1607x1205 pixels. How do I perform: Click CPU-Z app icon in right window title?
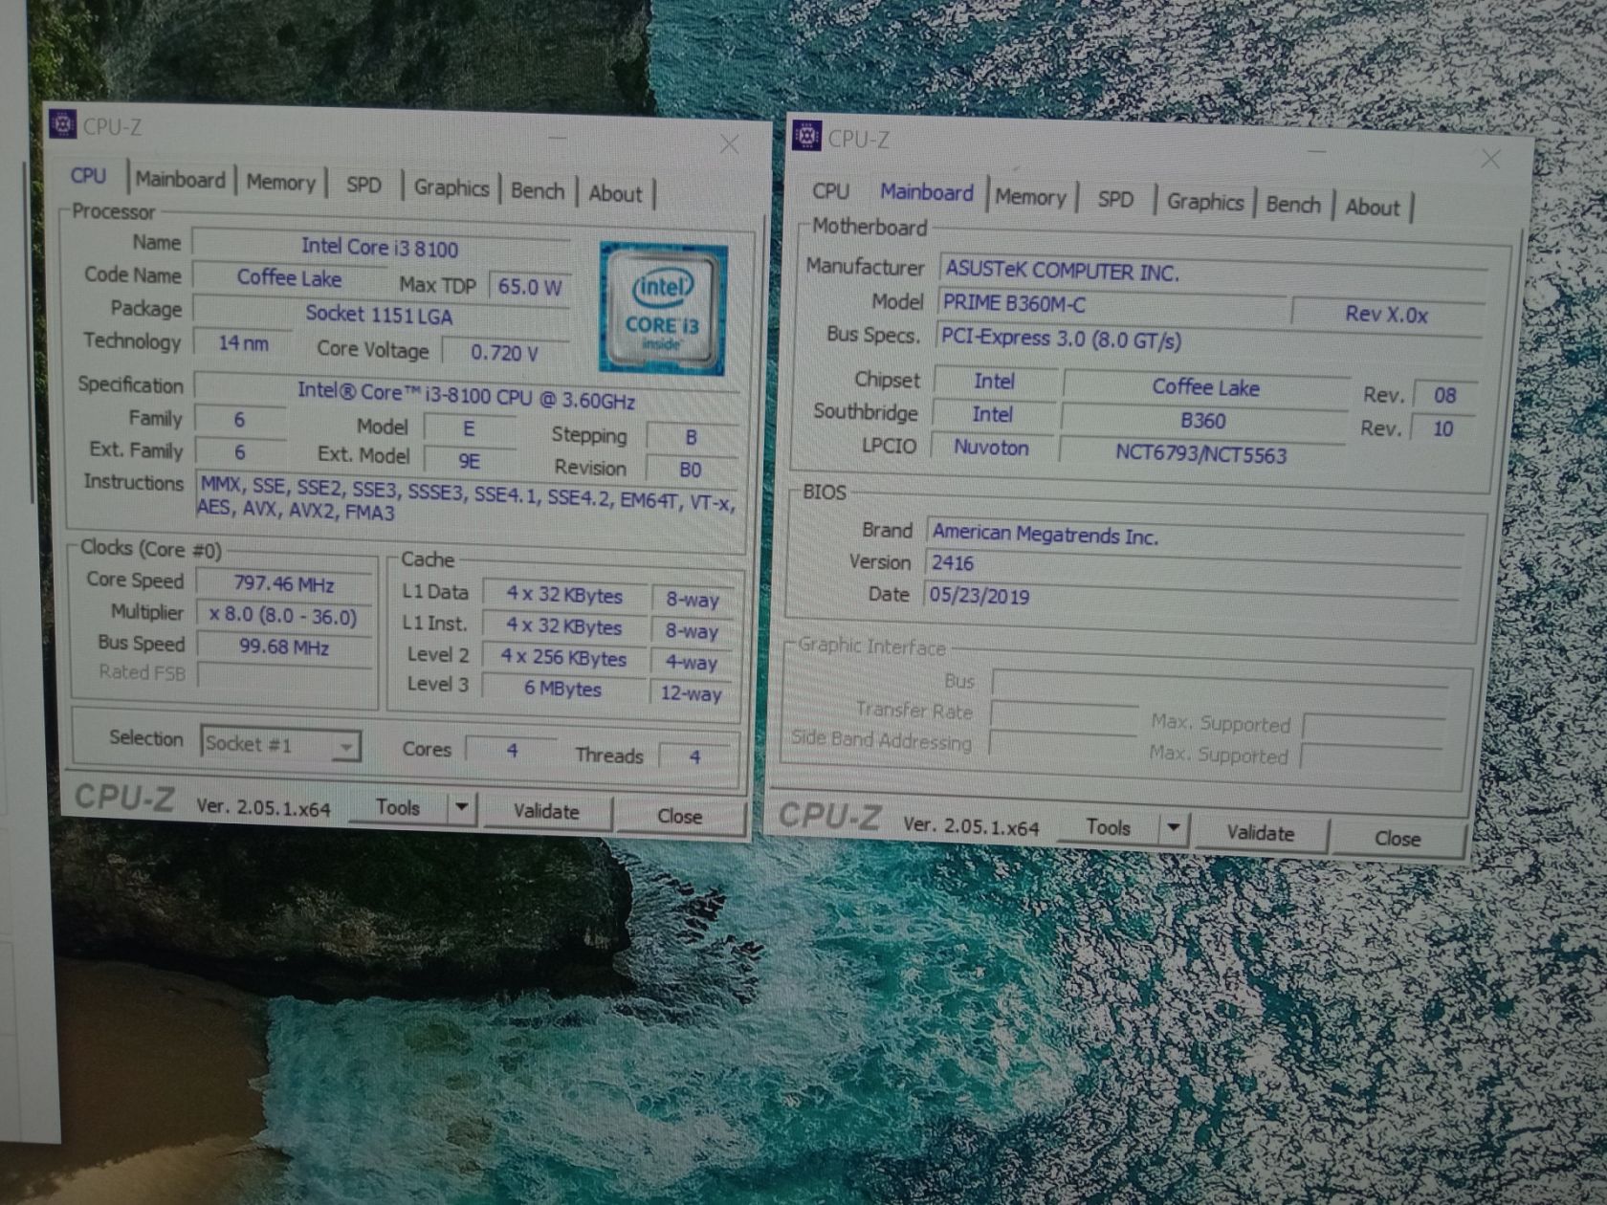807,136
